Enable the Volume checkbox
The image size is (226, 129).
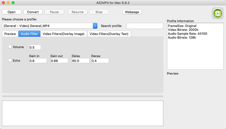(x=10, y=47)
